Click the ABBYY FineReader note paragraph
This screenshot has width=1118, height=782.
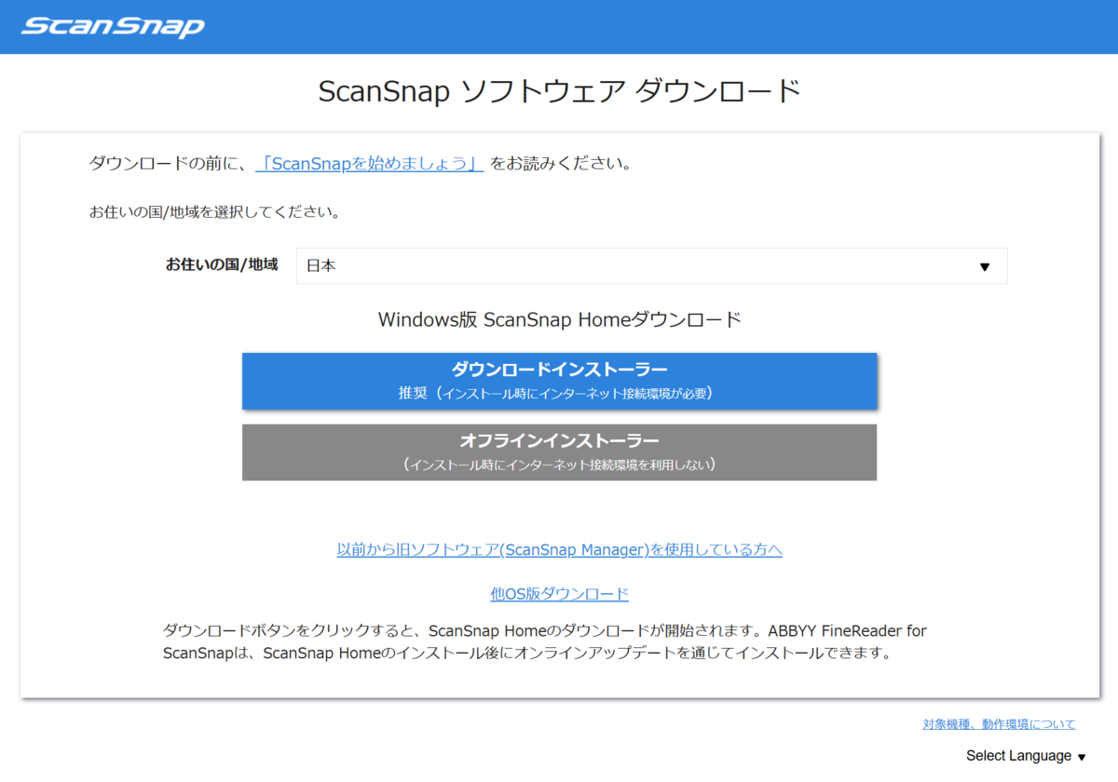tap(545, 641)
